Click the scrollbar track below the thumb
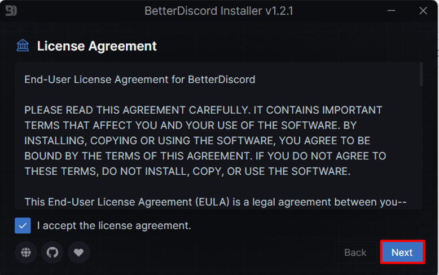This screenshot has width=439, height=275. (x=421, y=147)
